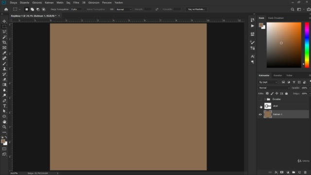Open the workspace switcher icon
The width and height of the screenshot is (311, 175).
299,9
